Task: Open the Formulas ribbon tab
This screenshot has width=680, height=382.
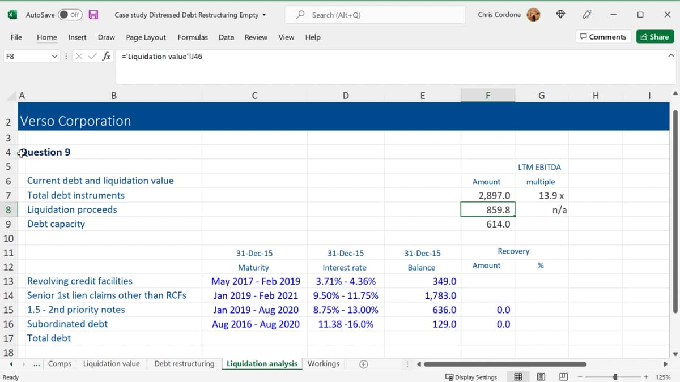Action: [x=193, y=37]
